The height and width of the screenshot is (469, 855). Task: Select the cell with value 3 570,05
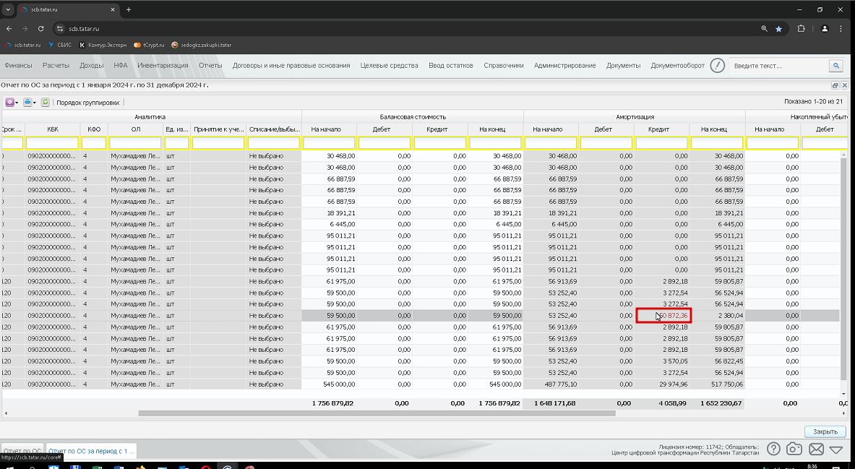tap(662, 361)
